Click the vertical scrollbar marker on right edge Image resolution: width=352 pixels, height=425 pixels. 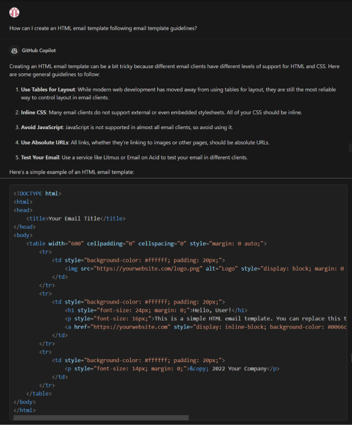pyautogui.click(x=350, y=148)
